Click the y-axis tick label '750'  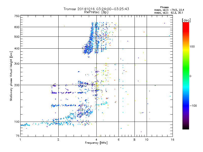tap(17, 16)
